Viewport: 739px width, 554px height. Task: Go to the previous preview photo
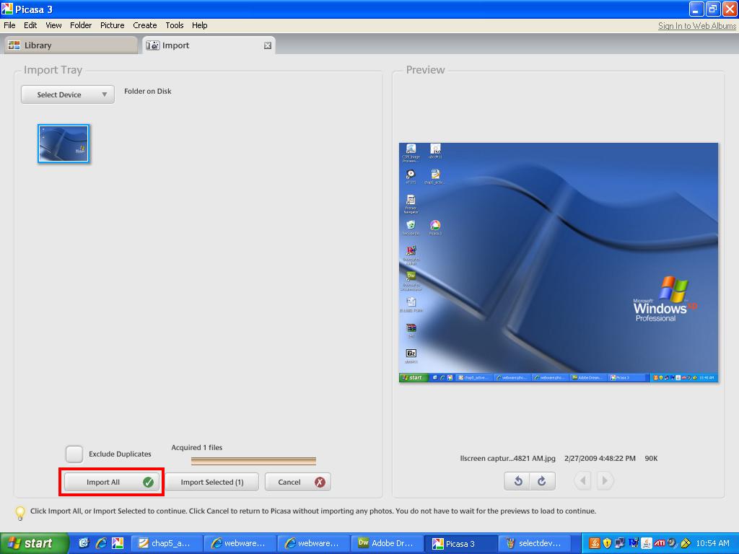(583, 480)
